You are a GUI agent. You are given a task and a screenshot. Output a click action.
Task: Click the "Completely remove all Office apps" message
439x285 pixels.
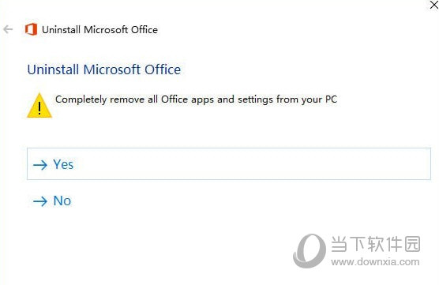click(x=197, y=99)
